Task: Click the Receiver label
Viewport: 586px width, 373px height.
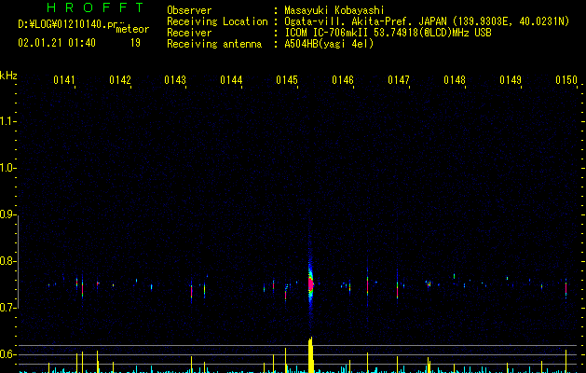Action: coord(189,33)
